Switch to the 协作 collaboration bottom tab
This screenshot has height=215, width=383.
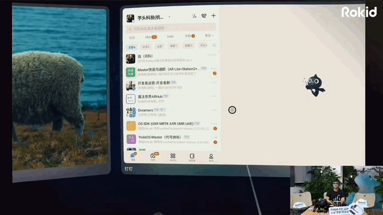click(x=153, y=157)
